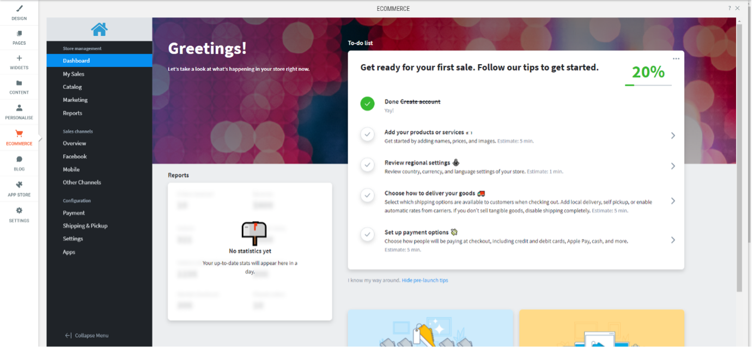754x349 pixels.
Task: Expand the 'Add your products or services' step
Action: [673, 135]
